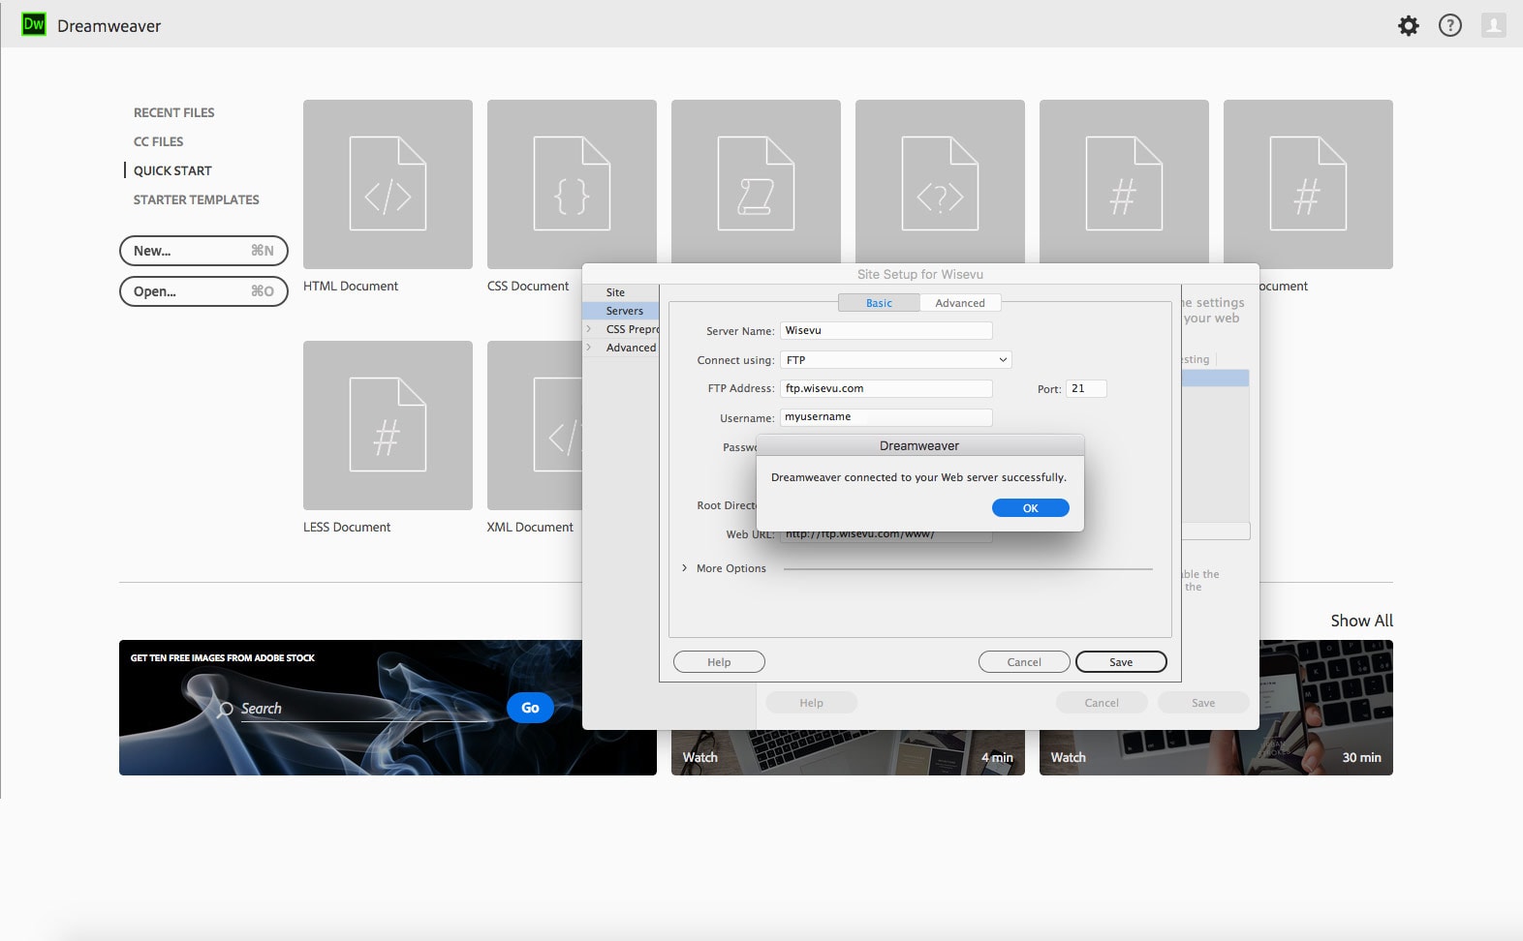Select Servers in Site Setup sidebar
The height and width of the screenshot is (941, 1523).
(x=620, y=311)
